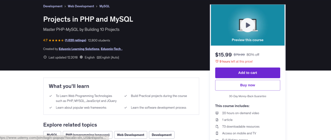Click the article document icon
This screenshot has width=331, height=140.
click(x=217, y=120)
